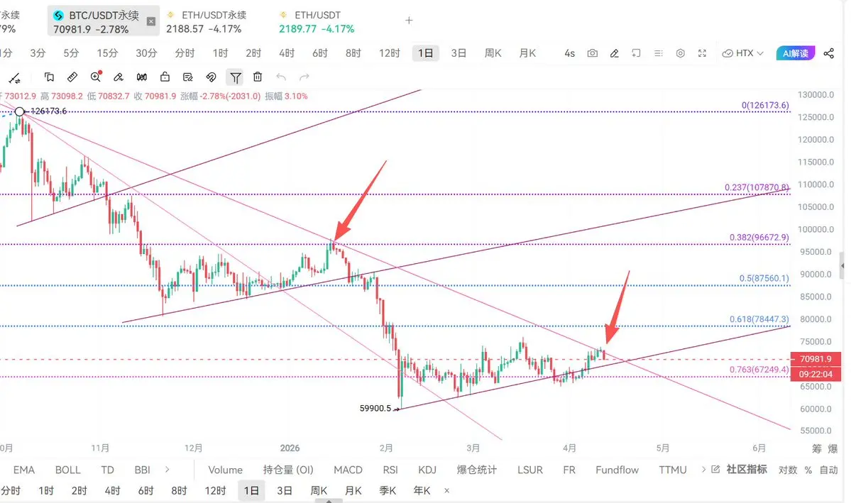Expand the bottom panel arrow handle

329,501
